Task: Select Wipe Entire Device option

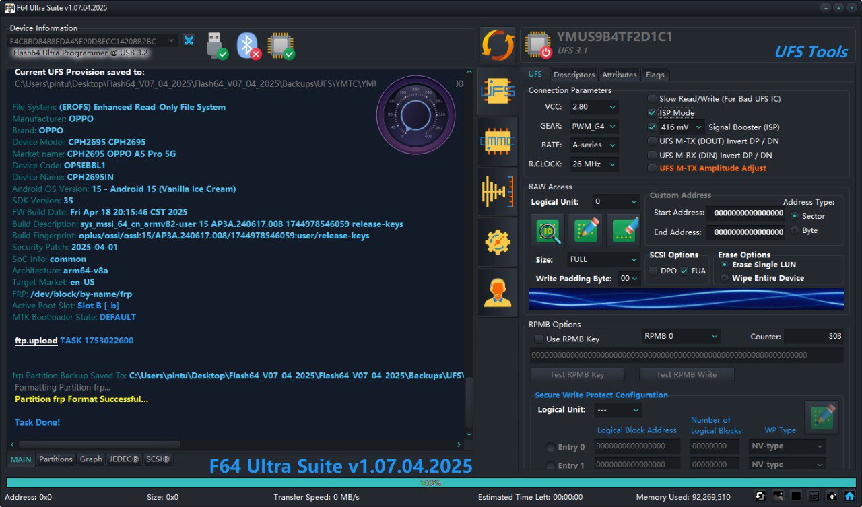Action: tap(725, 277)
